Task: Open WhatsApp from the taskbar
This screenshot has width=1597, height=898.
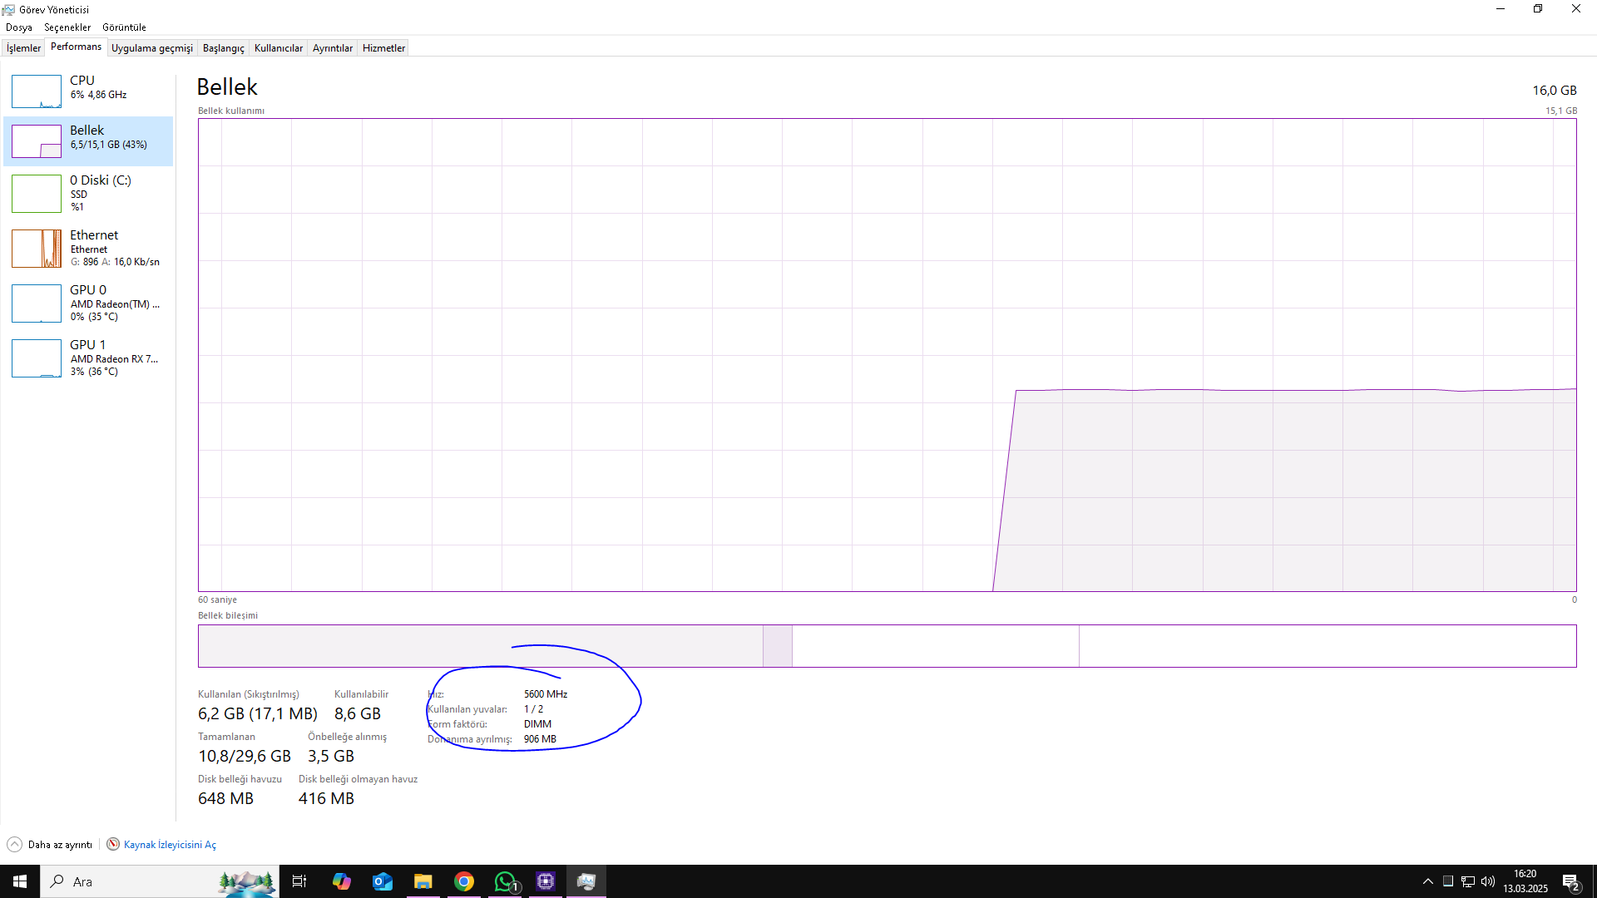Action: pyautogui.click(x=505, y=881)
